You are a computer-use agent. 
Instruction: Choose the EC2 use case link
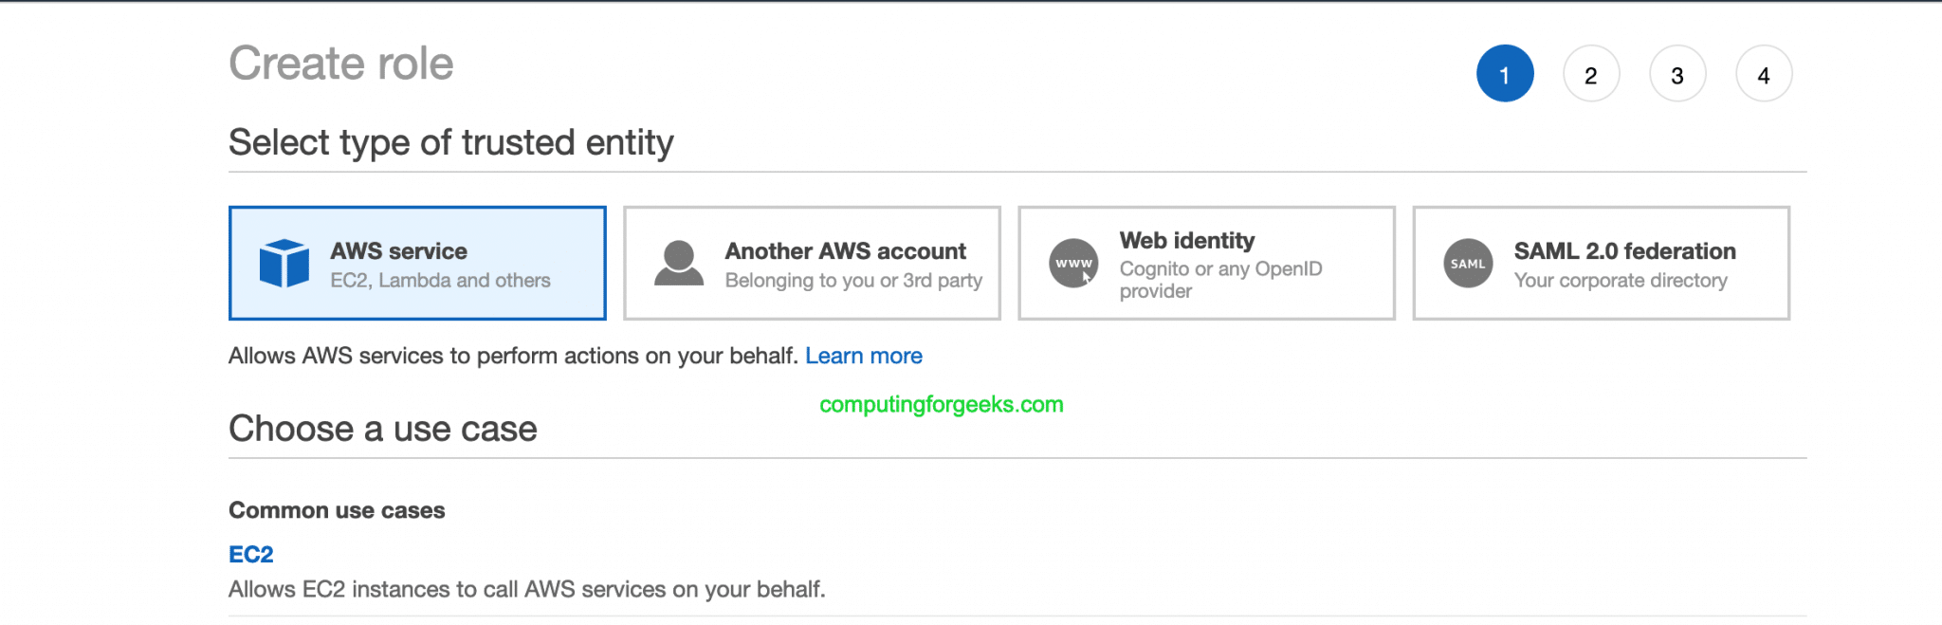tap(251, 554)
